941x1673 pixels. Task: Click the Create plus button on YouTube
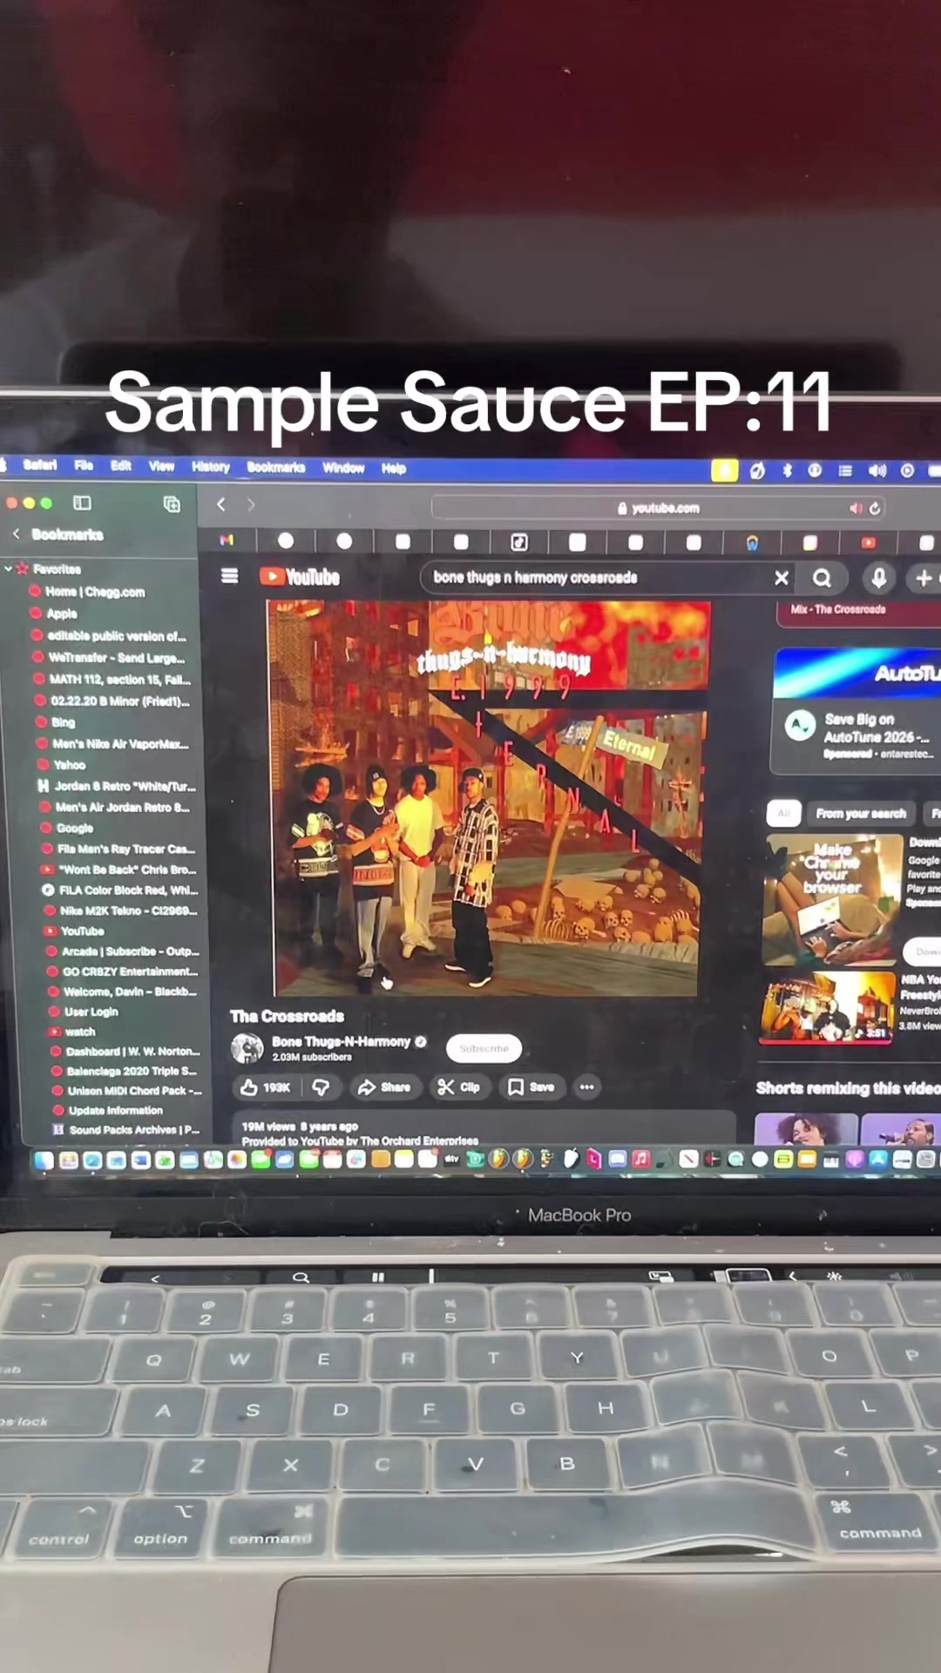coord(924,578)
